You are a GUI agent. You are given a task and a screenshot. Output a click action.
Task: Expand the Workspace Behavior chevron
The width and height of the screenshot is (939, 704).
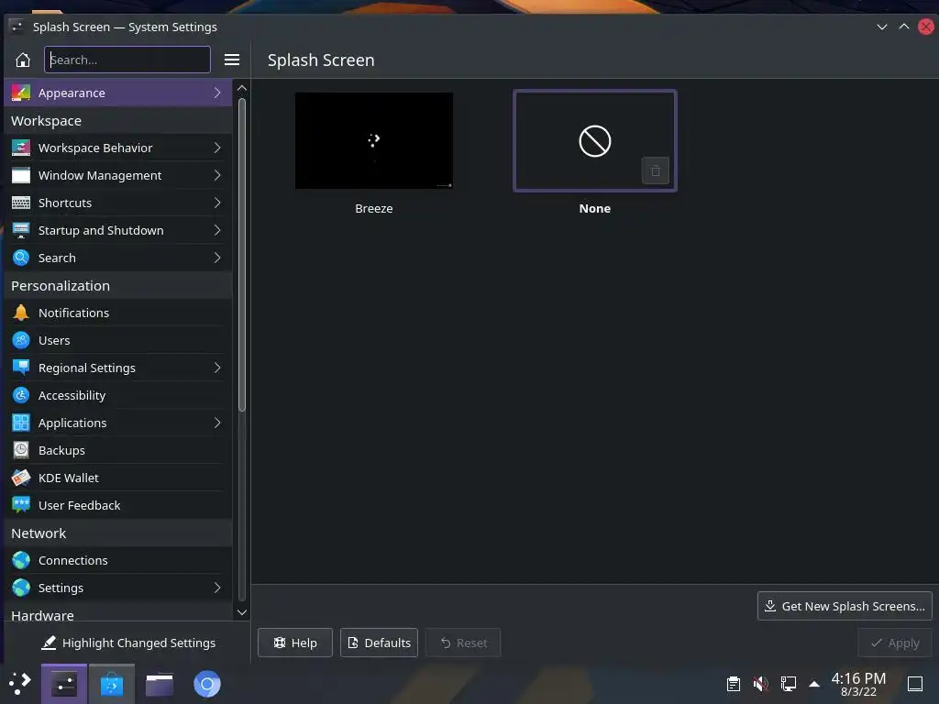point(217,148)
